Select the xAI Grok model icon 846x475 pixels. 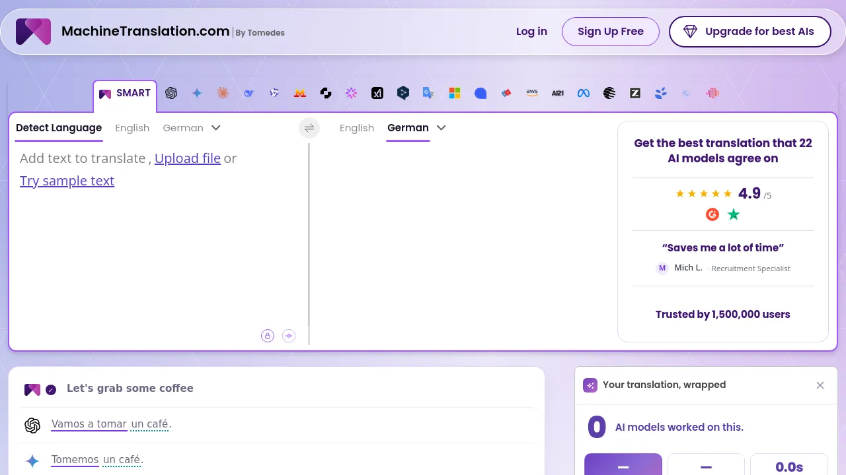click(x=377, y=93)
